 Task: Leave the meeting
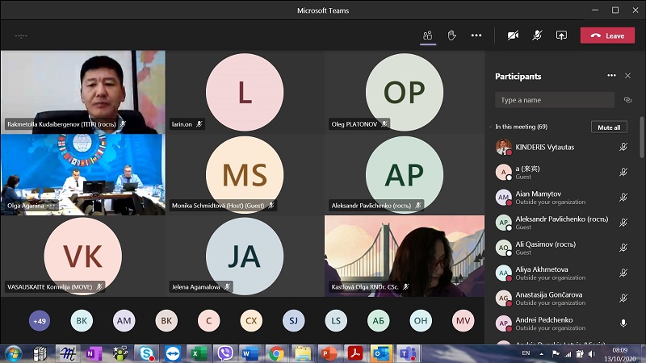[607, 35]
